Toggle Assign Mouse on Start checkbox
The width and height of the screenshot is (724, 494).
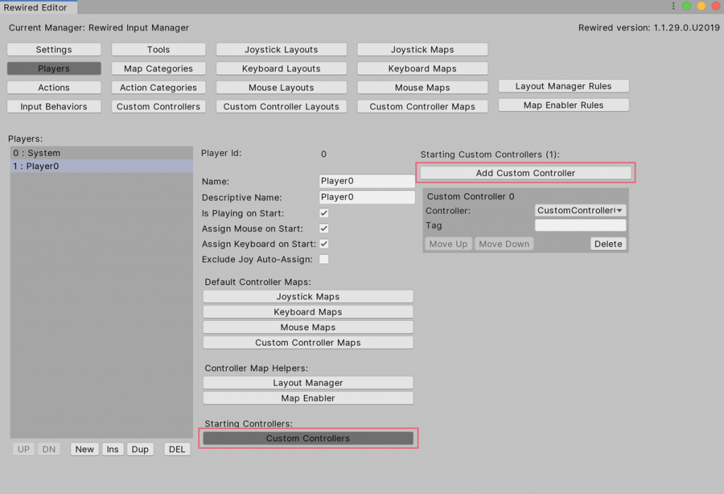point(324,228)
